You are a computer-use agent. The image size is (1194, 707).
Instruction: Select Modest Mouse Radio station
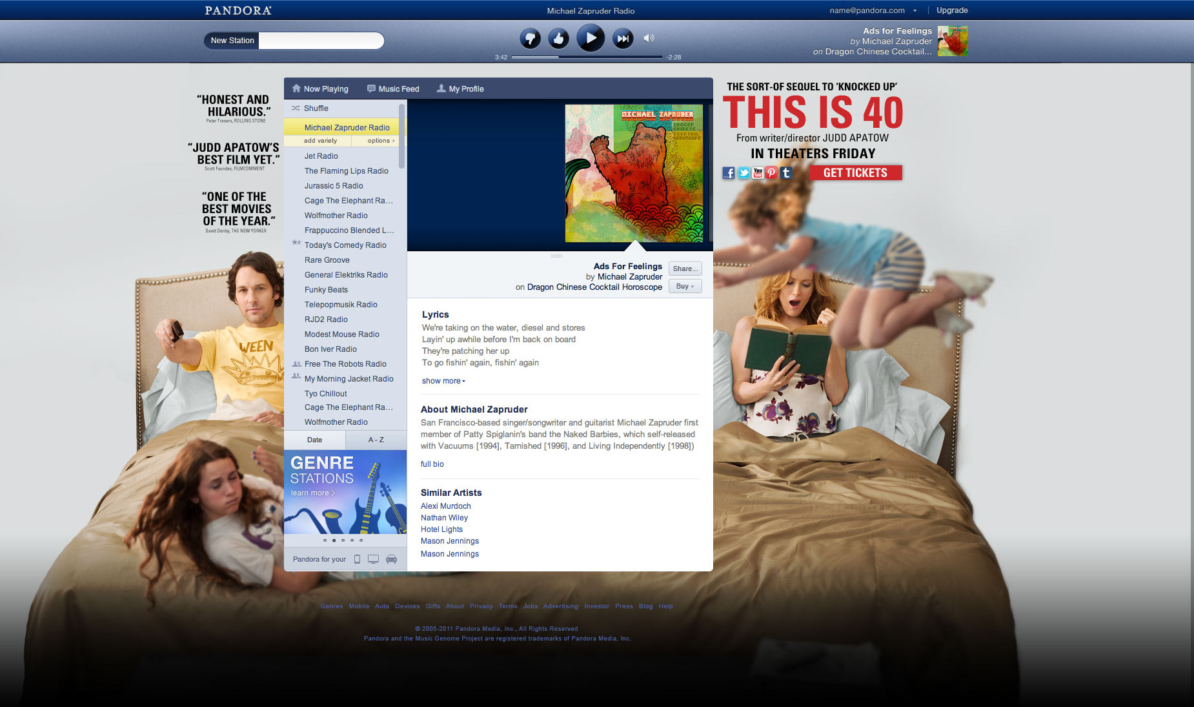[x=342, y=334]
